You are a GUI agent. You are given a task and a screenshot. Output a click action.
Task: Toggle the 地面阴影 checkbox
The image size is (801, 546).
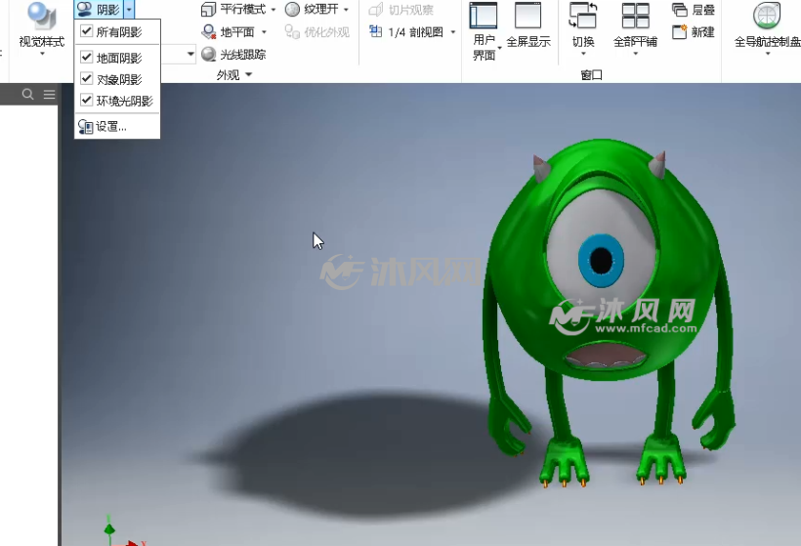coord(86,58)
